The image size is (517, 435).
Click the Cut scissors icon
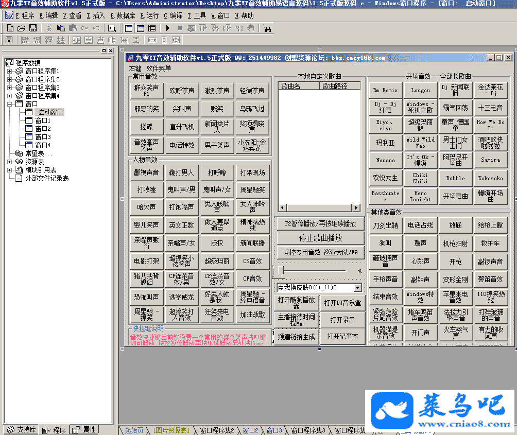pos(49,28)
